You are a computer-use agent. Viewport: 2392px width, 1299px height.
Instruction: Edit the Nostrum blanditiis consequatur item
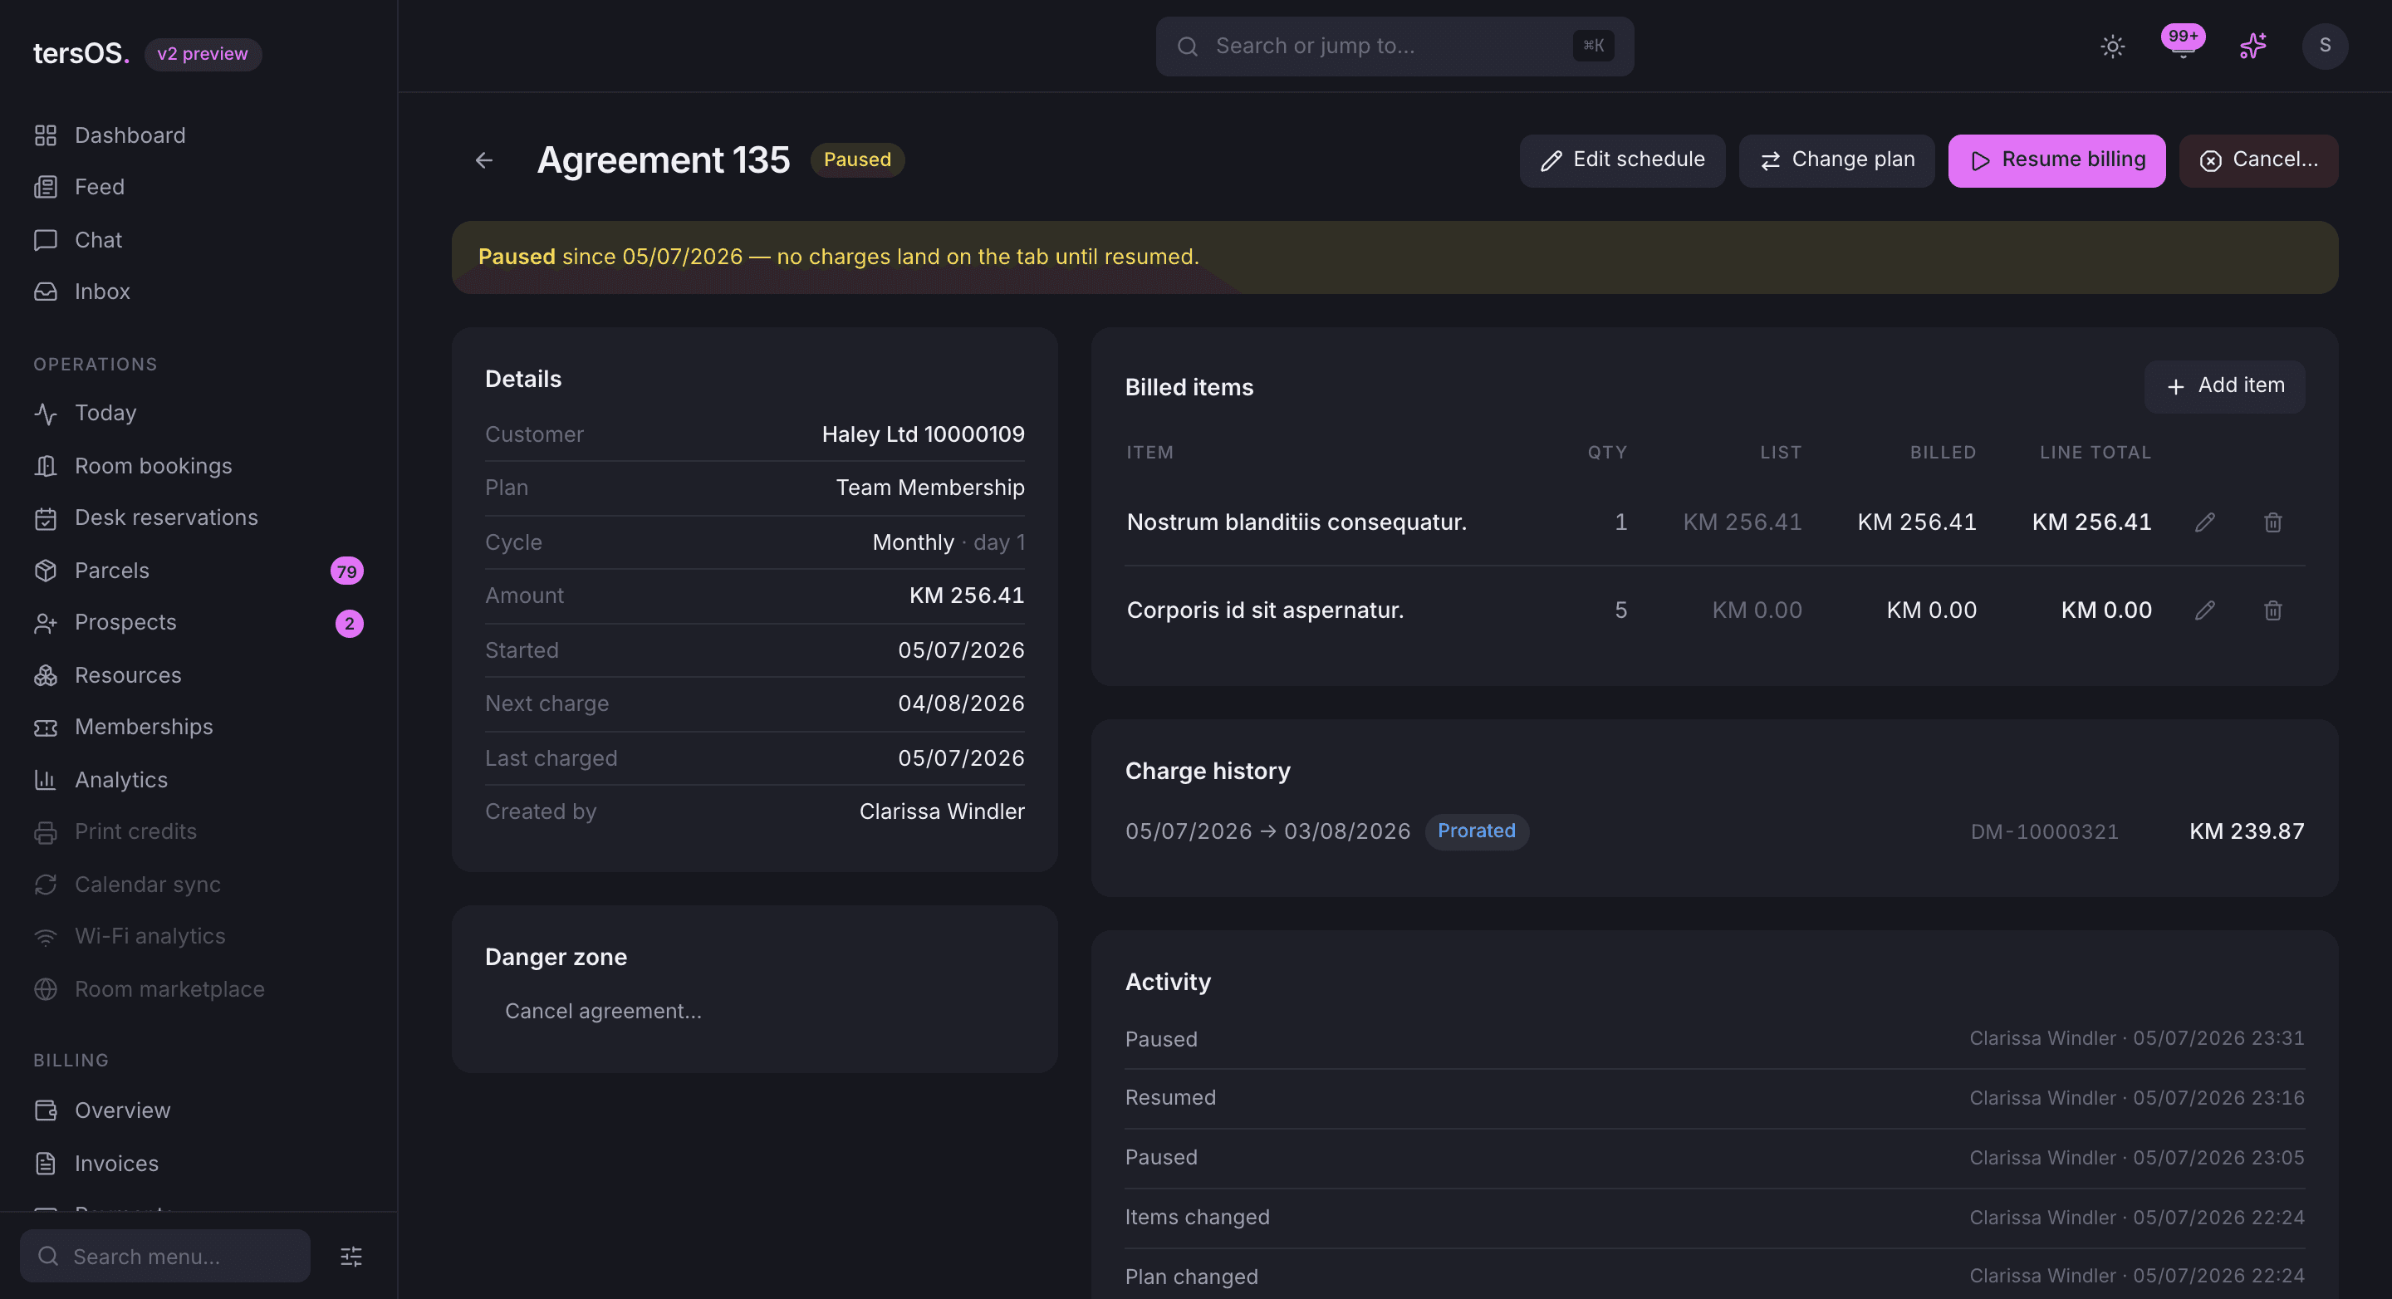coord(2204,522)
